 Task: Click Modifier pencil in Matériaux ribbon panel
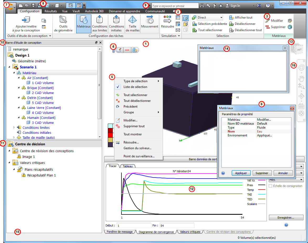tap(274, 21)
